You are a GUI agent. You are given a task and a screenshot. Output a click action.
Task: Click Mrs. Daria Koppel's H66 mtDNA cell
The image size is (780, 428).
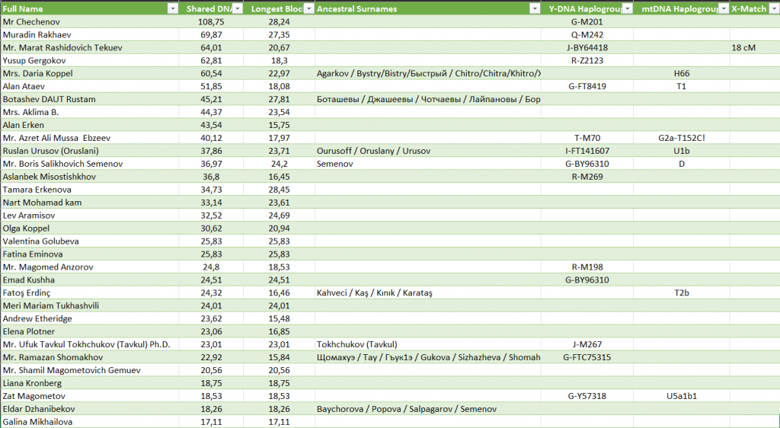[681, 74]
